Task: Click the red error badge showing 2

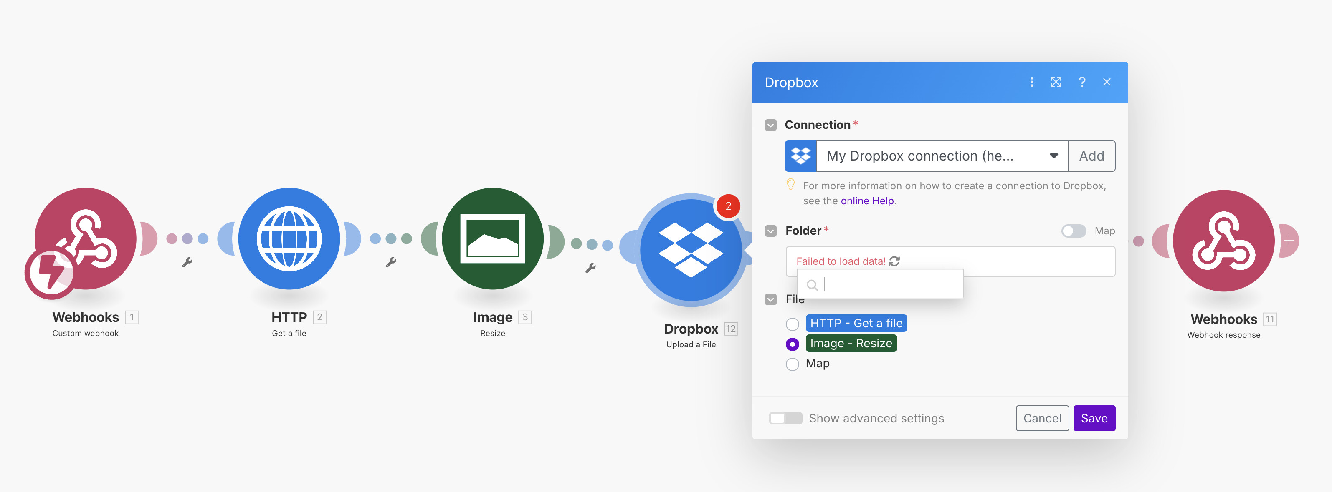Action: point(728,206)
